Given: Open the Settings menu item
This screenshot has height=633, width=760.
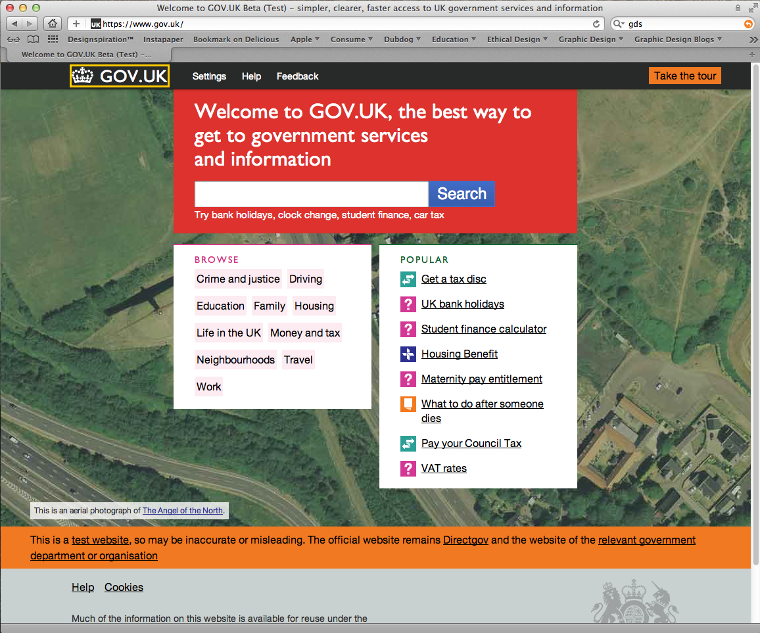Looking at the screenshot, I should point(209,76).
